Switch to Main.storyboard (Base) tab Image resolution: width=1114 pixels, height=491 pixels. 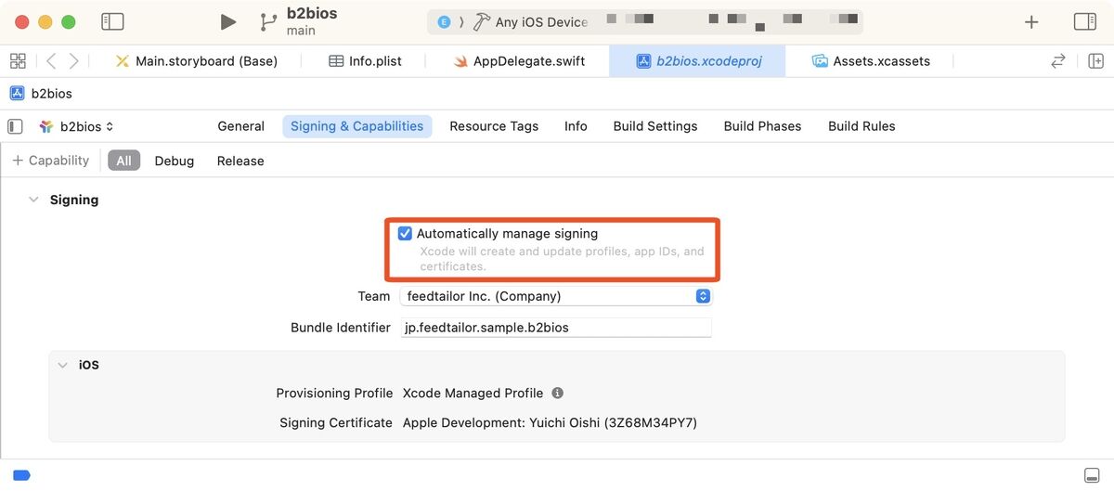tap(196, 61)
